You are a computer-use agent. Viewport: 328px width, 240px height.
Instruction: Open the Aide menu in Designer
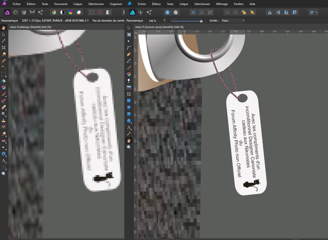(x=252, y=4)
